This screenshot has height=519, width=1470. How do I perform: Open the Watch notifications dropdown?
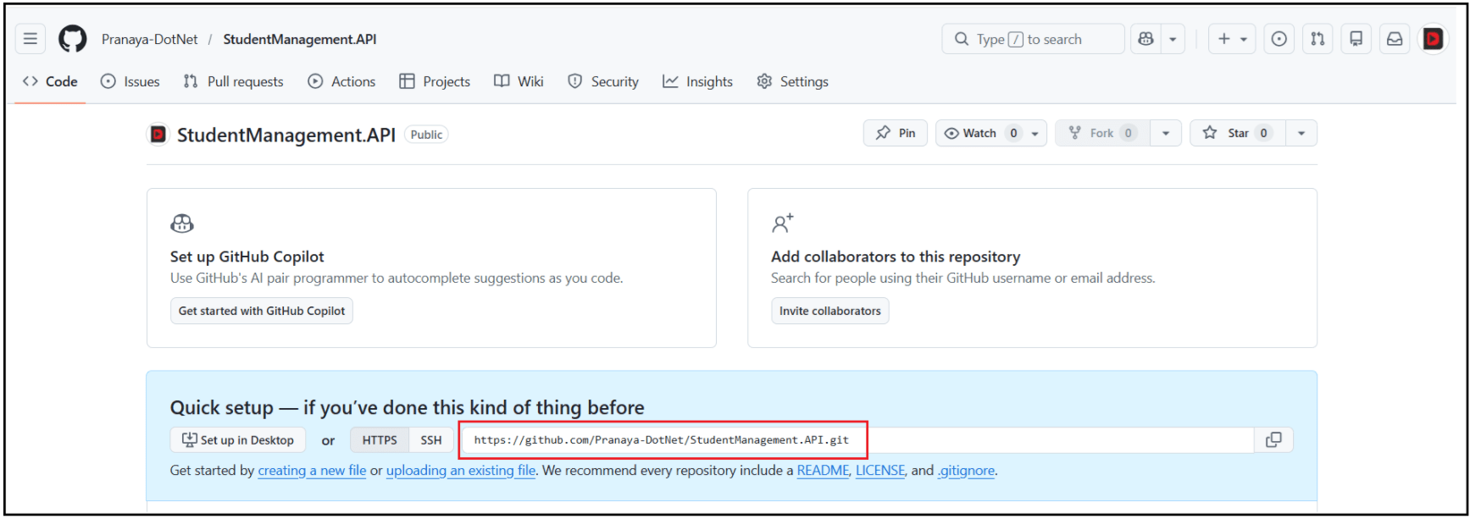pyautogui.click(x=991, y=133)
